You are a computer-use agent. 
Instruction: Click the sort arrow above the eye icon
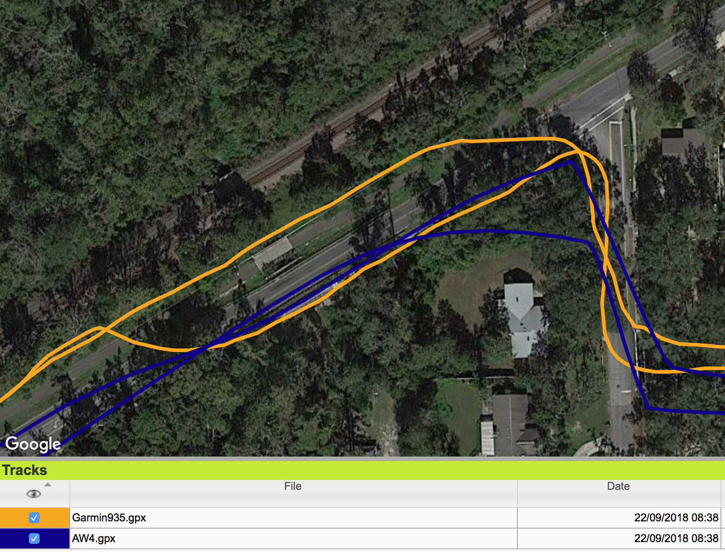point(48,485)
